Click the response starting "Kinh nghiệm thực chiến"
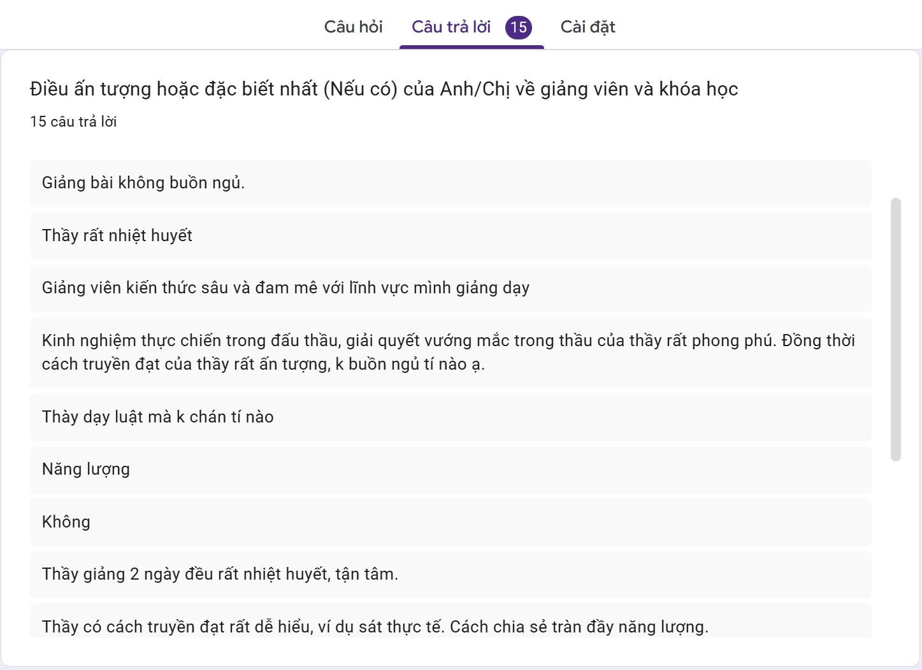922x670 pixels. tap(448, 352)
